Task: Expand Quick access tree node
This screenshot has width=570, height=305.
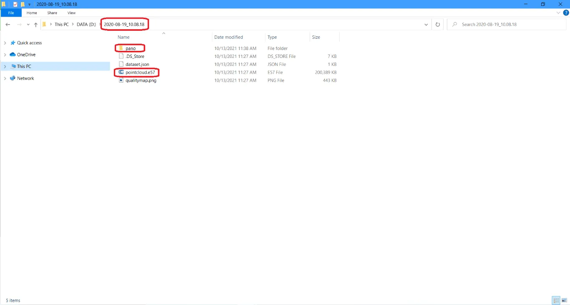Action: tap(5, 43)
